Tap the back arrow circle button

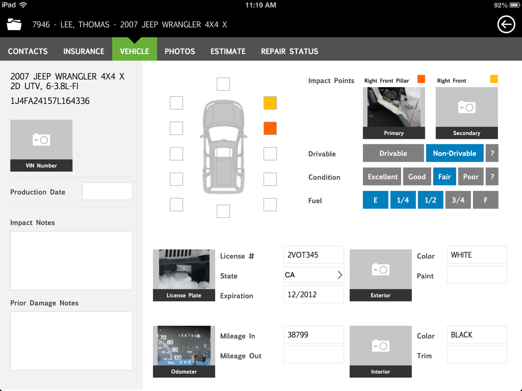click(506, 25)
